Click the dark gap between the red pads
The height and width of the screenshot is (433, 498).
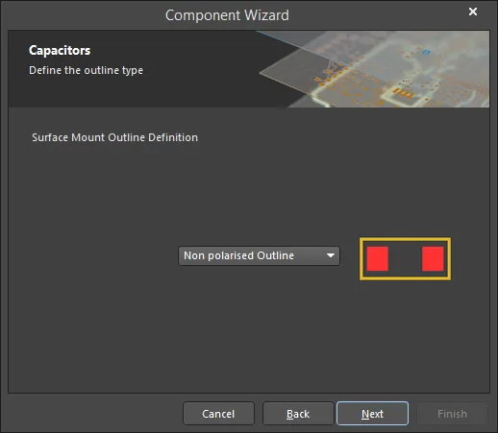click(406, 258)
